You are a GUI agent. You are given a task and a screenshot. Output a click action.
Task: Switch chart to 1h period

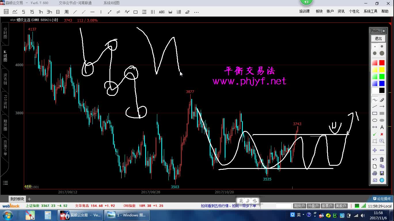click(41, 12)
